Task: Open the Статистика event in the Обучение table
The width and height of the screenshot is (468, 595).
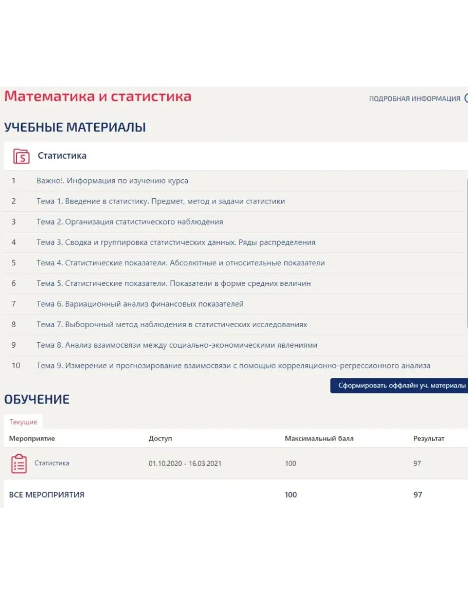Action: [52, 463]
